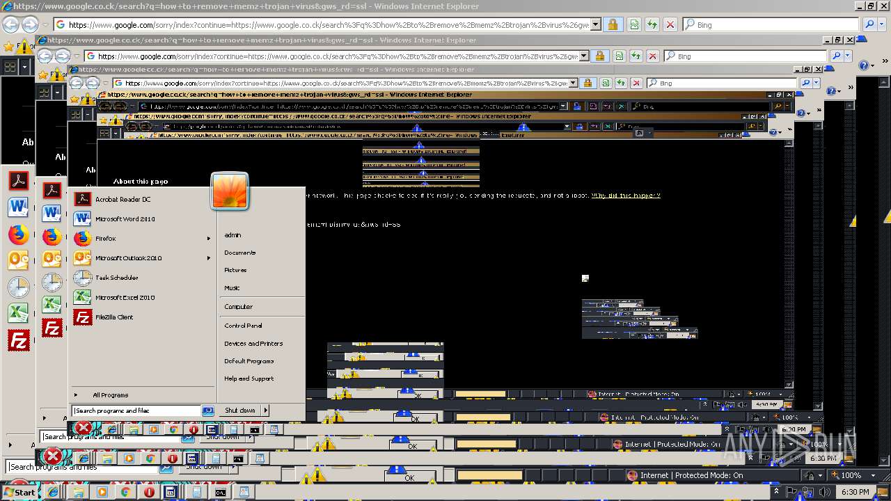Go forward in the outermost Internet Explorer window
This screenshot has width=891, height=501.
(x=30, y=24)
